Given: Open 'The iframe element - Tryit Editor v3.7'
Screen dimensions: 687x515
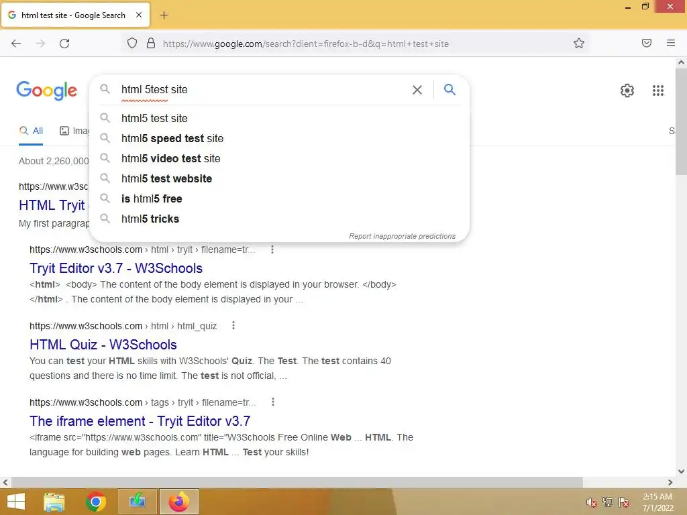Looking at the screenshot, I should (140, 421).
